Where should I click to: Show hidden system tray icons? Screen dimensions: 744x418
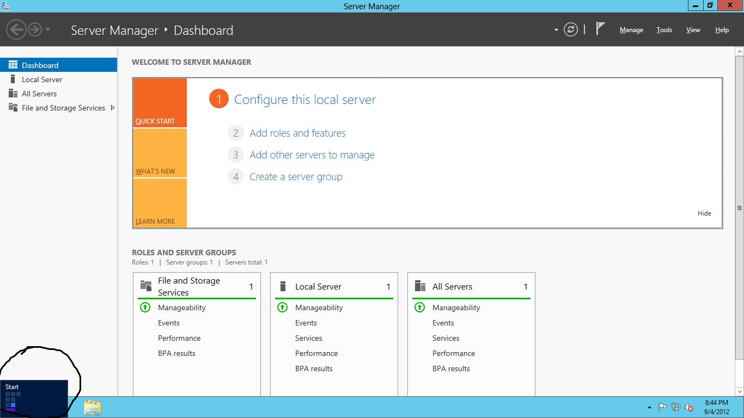pos(649,407)
